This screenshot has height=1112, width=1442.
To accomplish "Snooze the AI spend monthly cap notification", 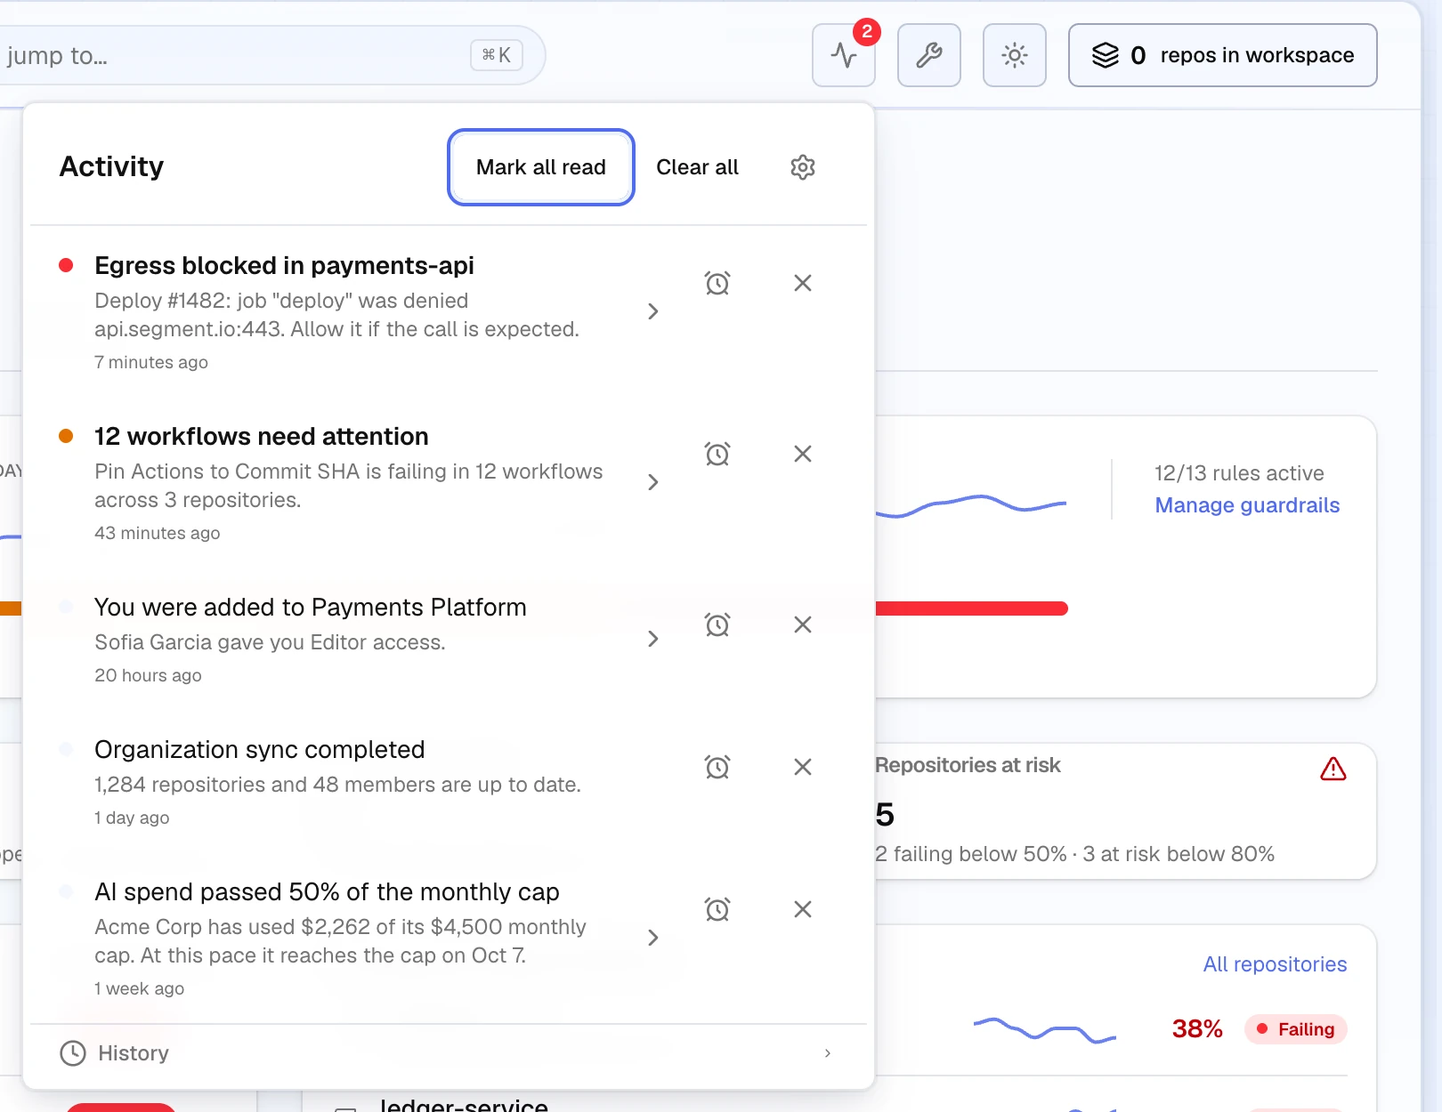I will (x=717, y=909).
